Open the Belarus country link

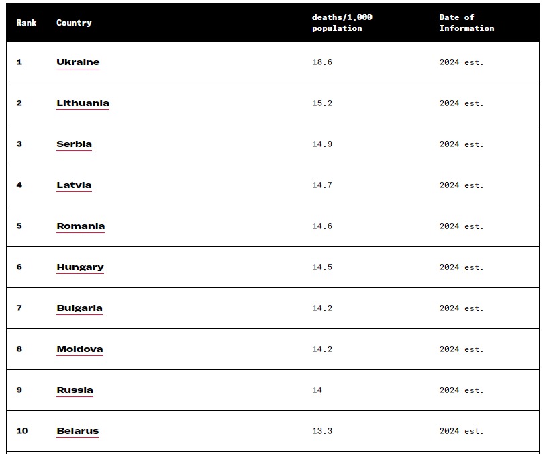(77, 431)
